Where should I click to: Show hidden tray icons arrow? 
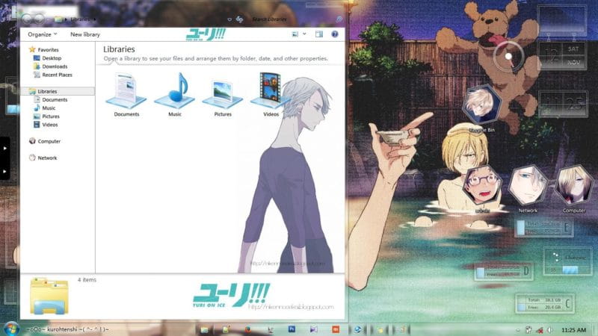point(518,330)
